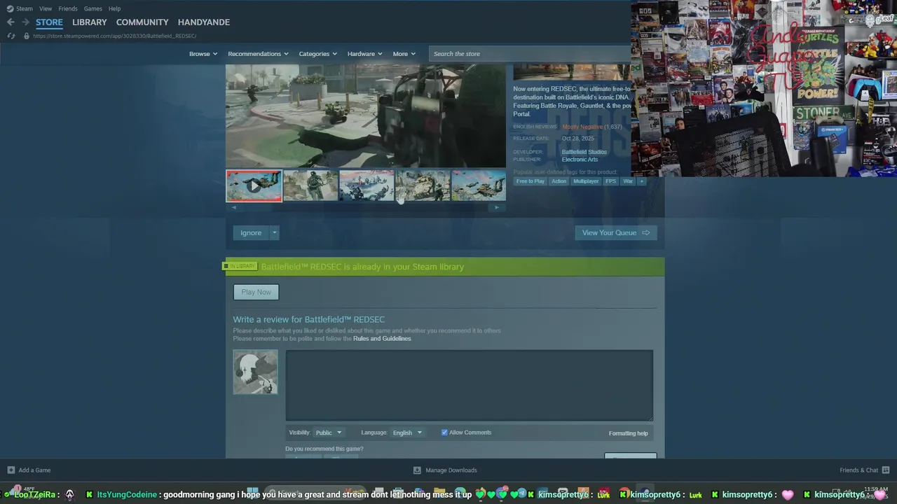
Task: Switch to the COMMUNITY tab
Action: pos(142,22)
